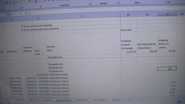Apply cell Borders button
185x104 pixels.
tap(21, 2)
